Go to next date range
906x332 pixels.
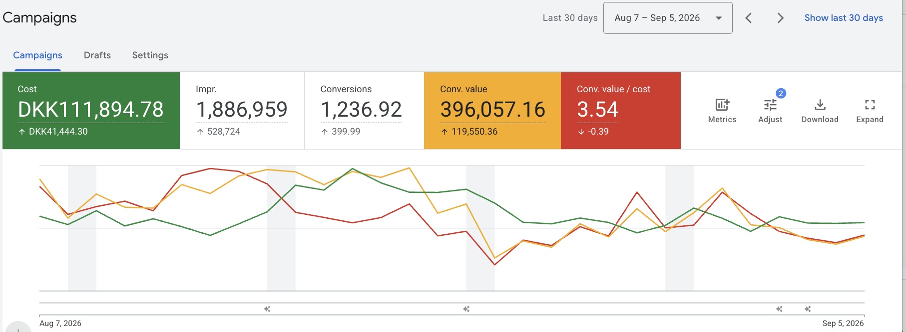(x=780, y=18)
